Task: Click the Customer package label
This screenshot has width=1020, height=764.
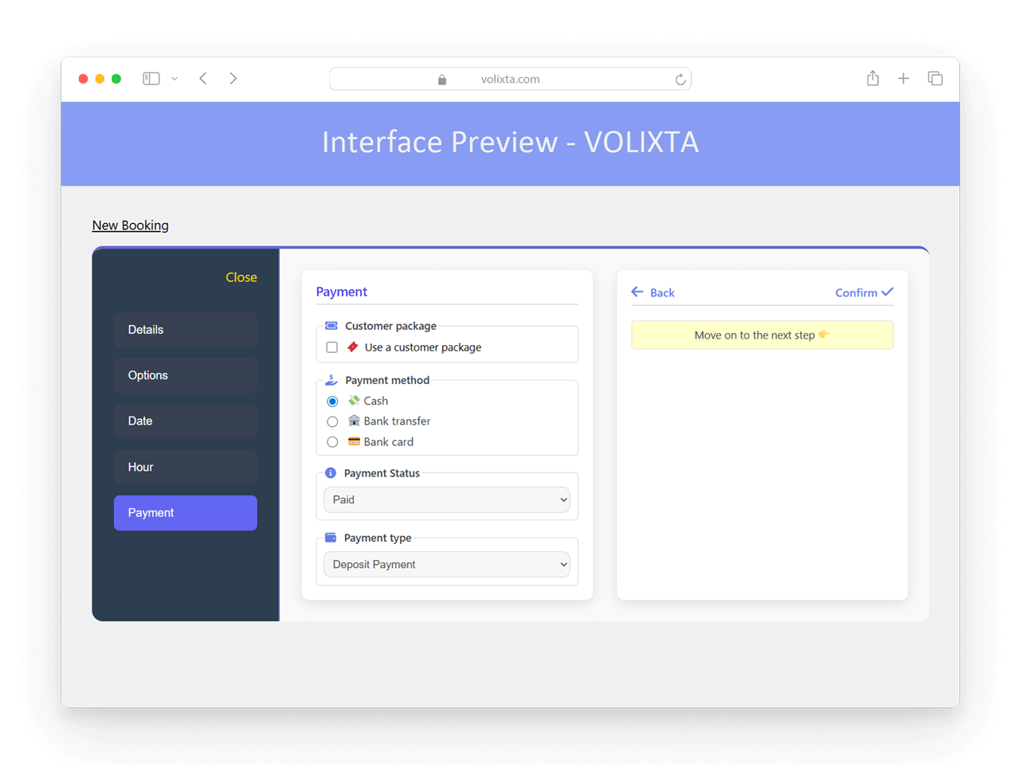Action: click(x=390, y=326)
